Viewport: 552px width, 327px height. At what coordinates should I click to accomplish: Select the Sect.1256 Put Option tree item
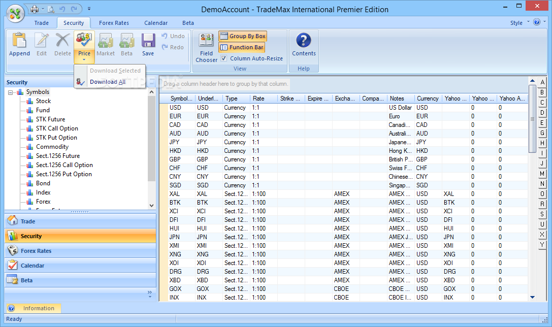63,174
